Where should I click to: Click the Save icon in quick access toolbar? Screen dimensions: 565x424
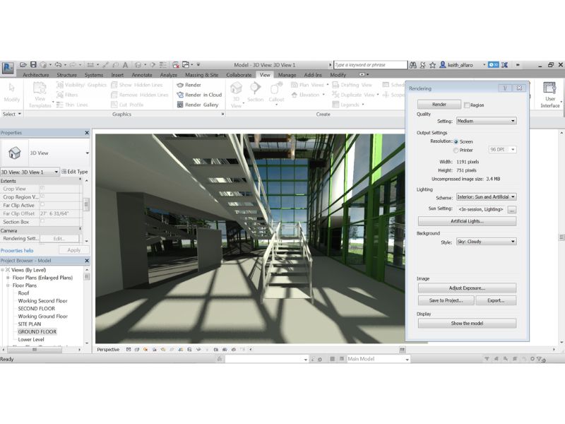(x=33, y=64)
